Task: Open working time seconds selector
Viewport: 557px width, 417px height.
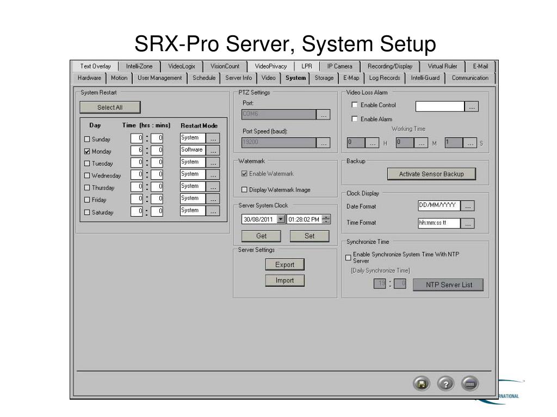Action: (470, 143)
